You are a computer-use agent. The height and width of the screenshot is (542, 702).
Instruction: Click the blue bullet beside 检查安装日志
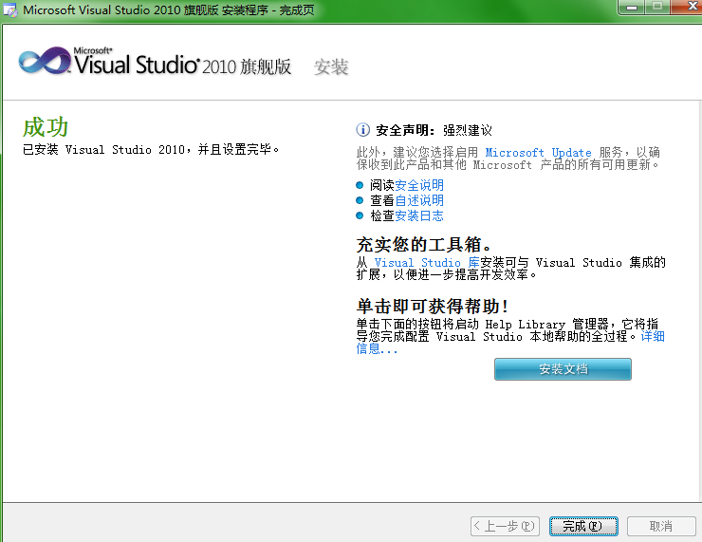point(360,215)
